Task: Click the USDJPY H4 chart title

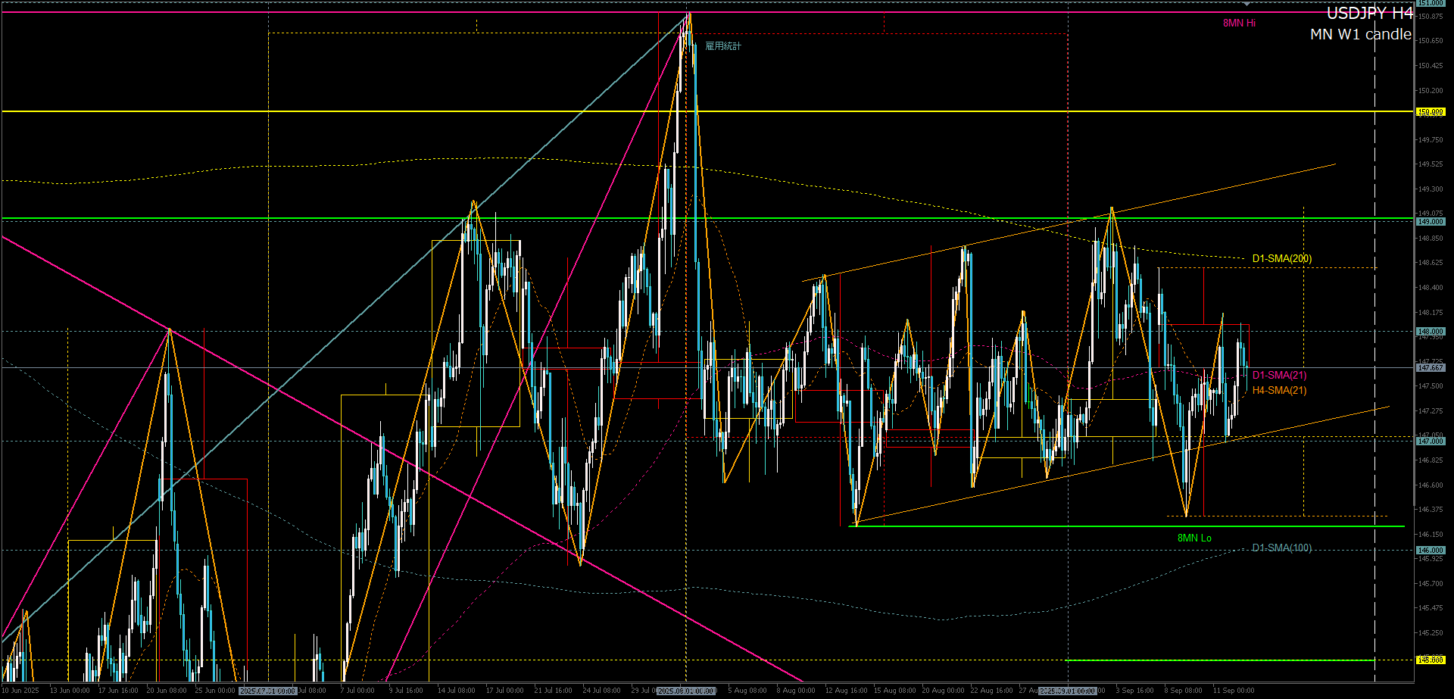Action: click(1369, 14)
